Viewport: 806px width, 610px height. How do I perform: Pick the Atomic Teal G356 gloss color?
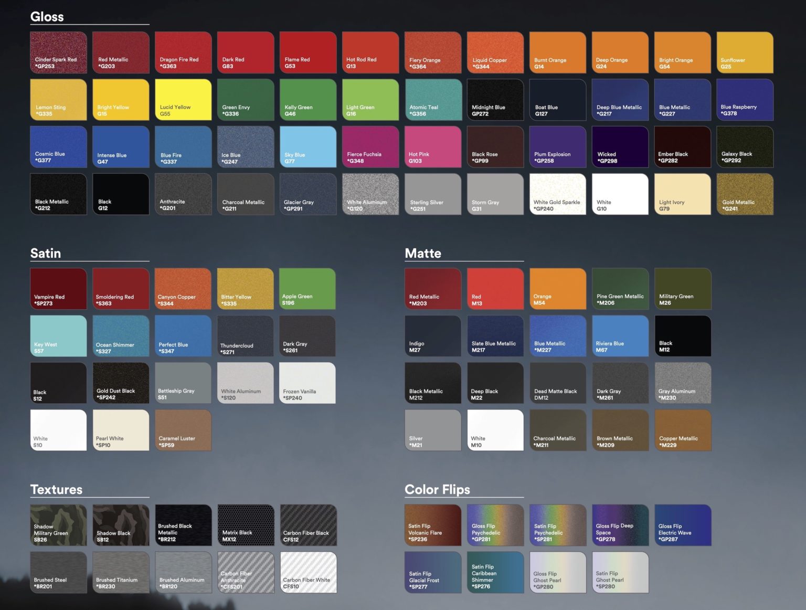tap(433, 100)
